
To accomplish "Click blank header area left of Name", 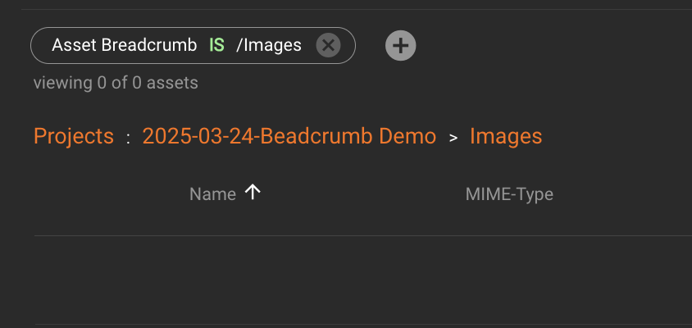I will pos(107,194).
